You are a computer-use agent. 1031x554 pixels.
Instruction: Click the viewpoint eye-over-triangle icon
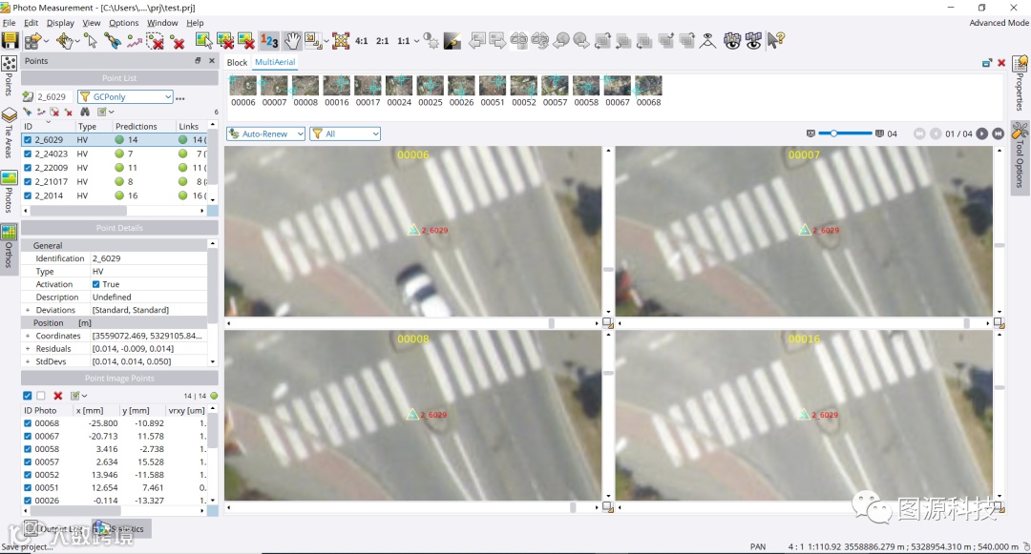[x=707, y=41]
